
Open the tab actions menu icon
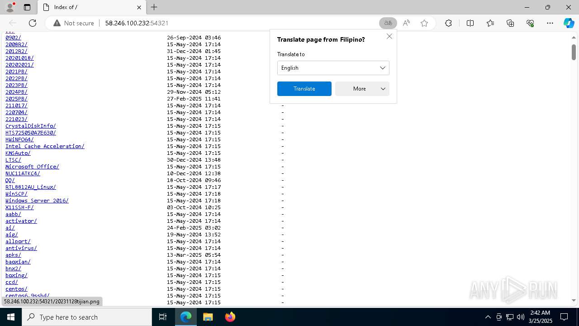click(27, 7)
